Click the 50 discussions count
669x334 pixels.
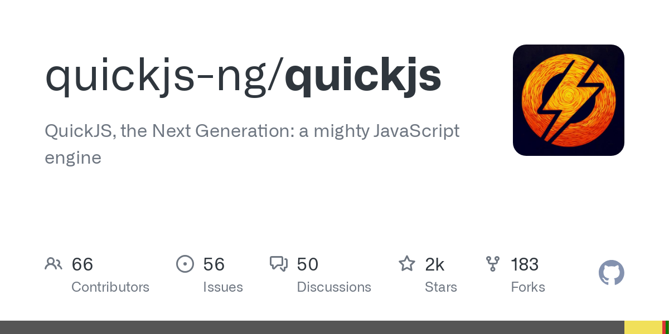(x=308, y=264)
